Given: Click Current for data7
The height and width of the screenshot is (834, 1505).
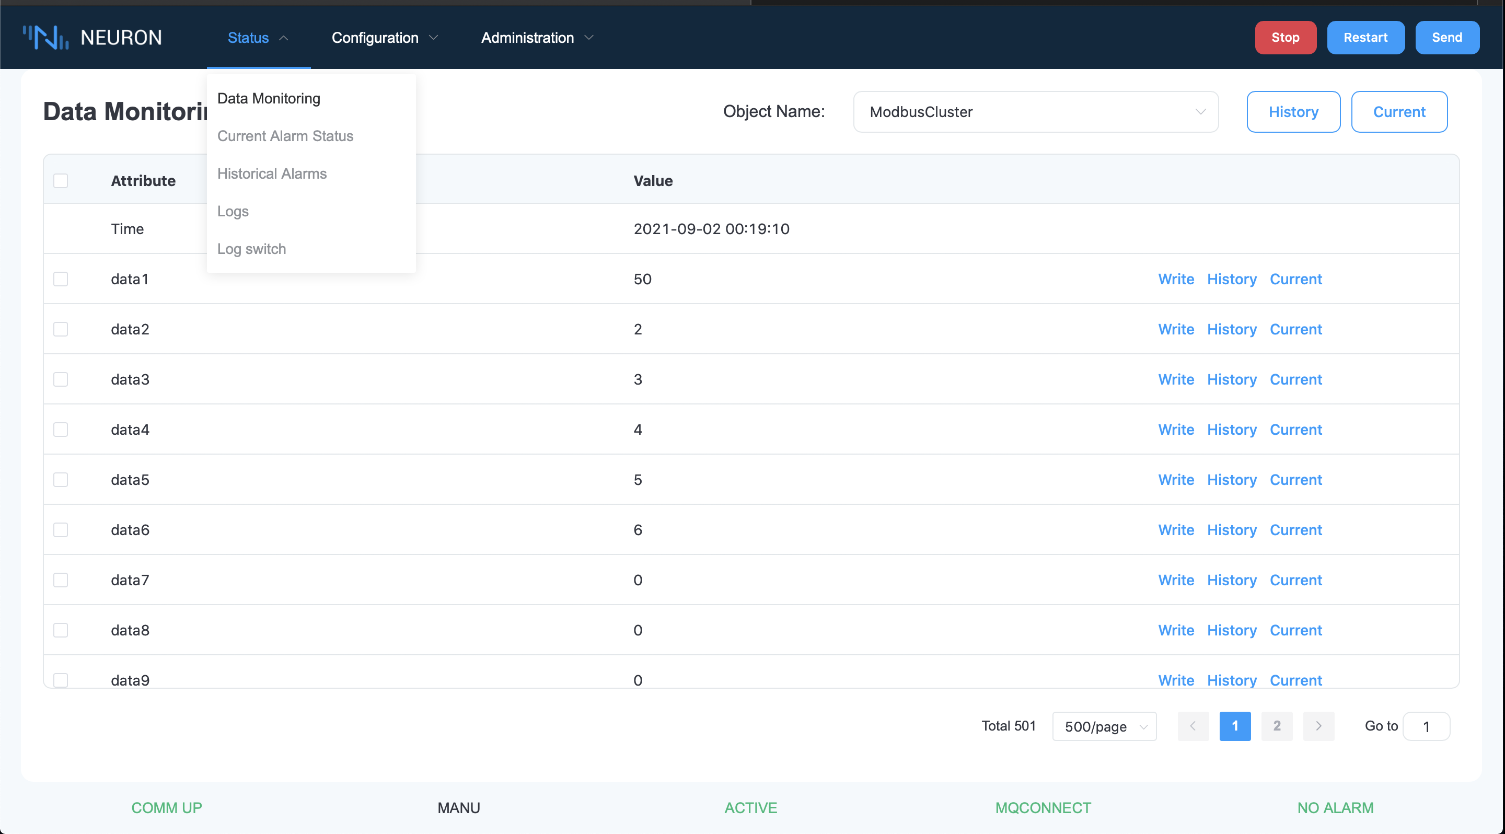Looking at the screenshot, I should tap(1295, 581).
